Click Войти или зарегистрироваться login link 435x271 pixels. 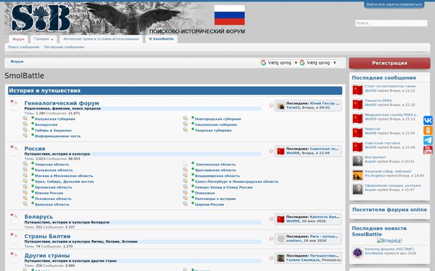(394, 4)
